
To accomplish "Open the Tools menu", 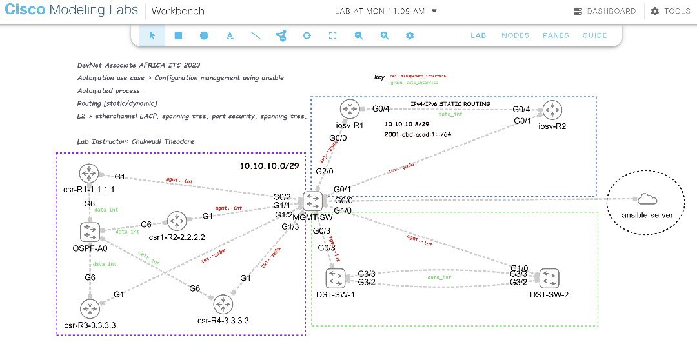I will [671, 11].
